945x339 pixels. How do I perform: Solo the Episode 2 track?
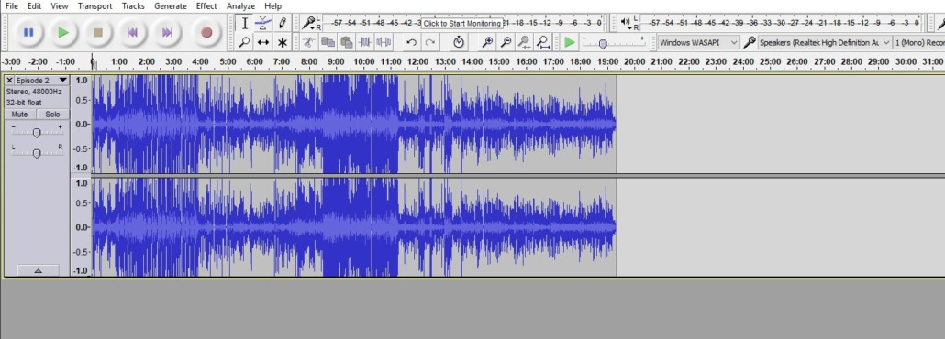(x=52, y=115)
